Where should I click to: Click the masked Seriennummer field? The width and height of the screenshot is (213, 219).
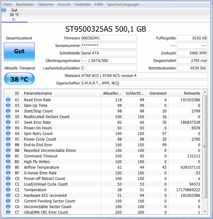109,46
